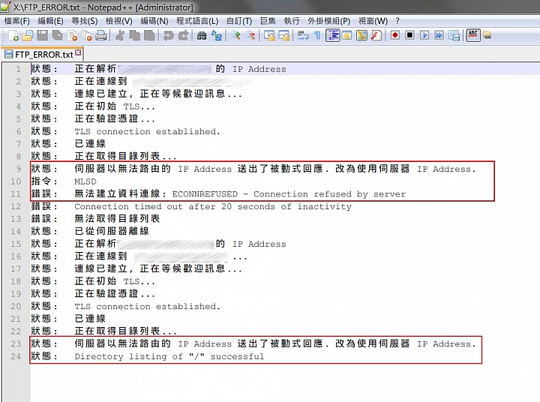Viewport: 540px width, 402px height.
Task: Click the Save All toolbar icon
Action: pos(57,35)
